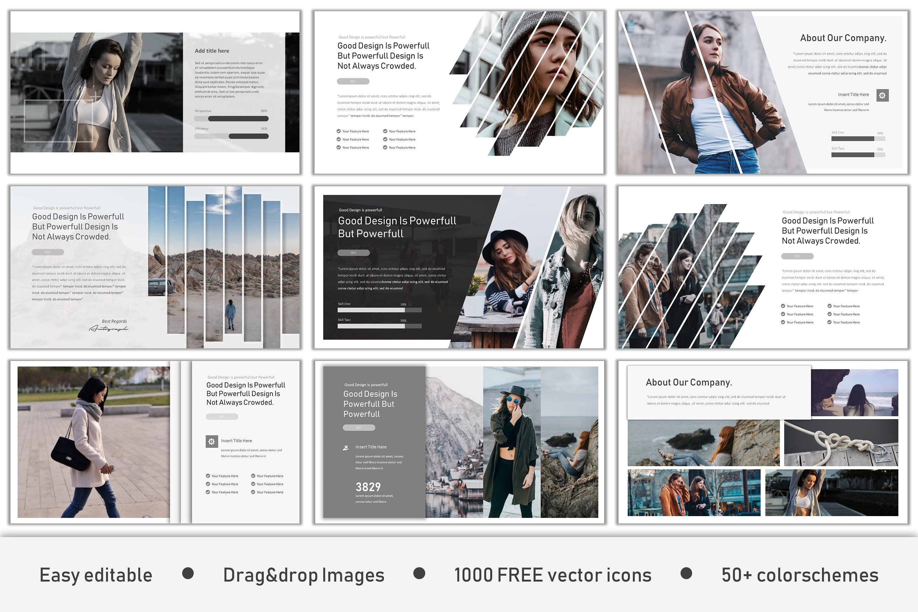
Task: Click gear icon on the walking-woman slide
Action: point(212,441)
